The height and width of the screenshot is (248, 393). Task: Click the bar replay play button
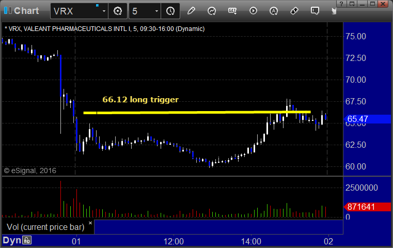tap(253, 11)
